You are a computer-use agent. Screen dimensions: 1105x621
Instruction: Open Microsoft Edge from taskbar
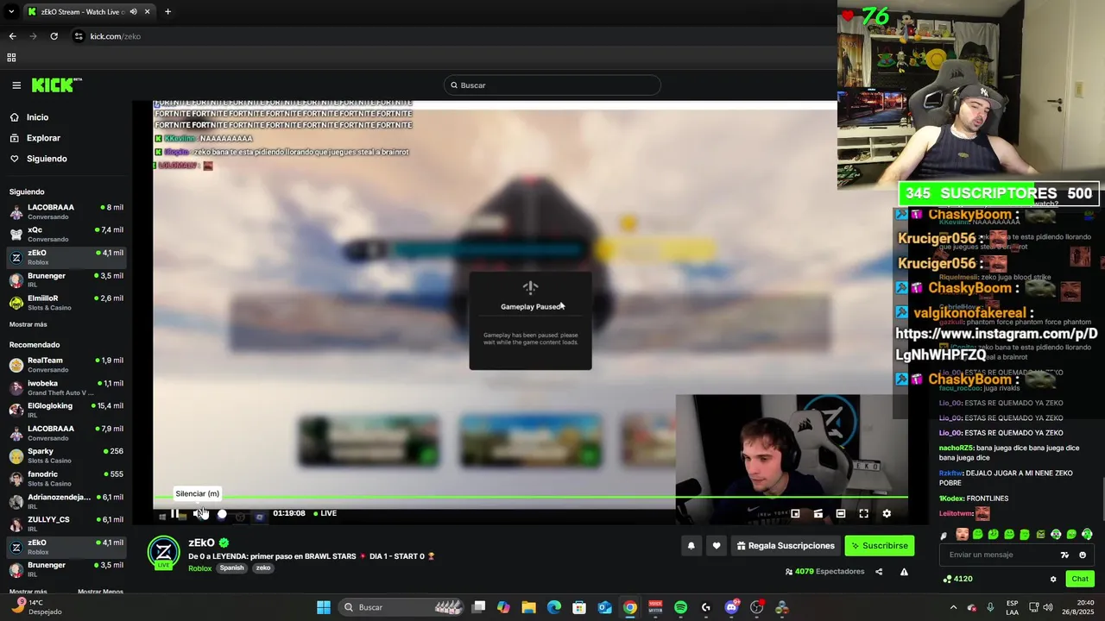coord(554,607)
